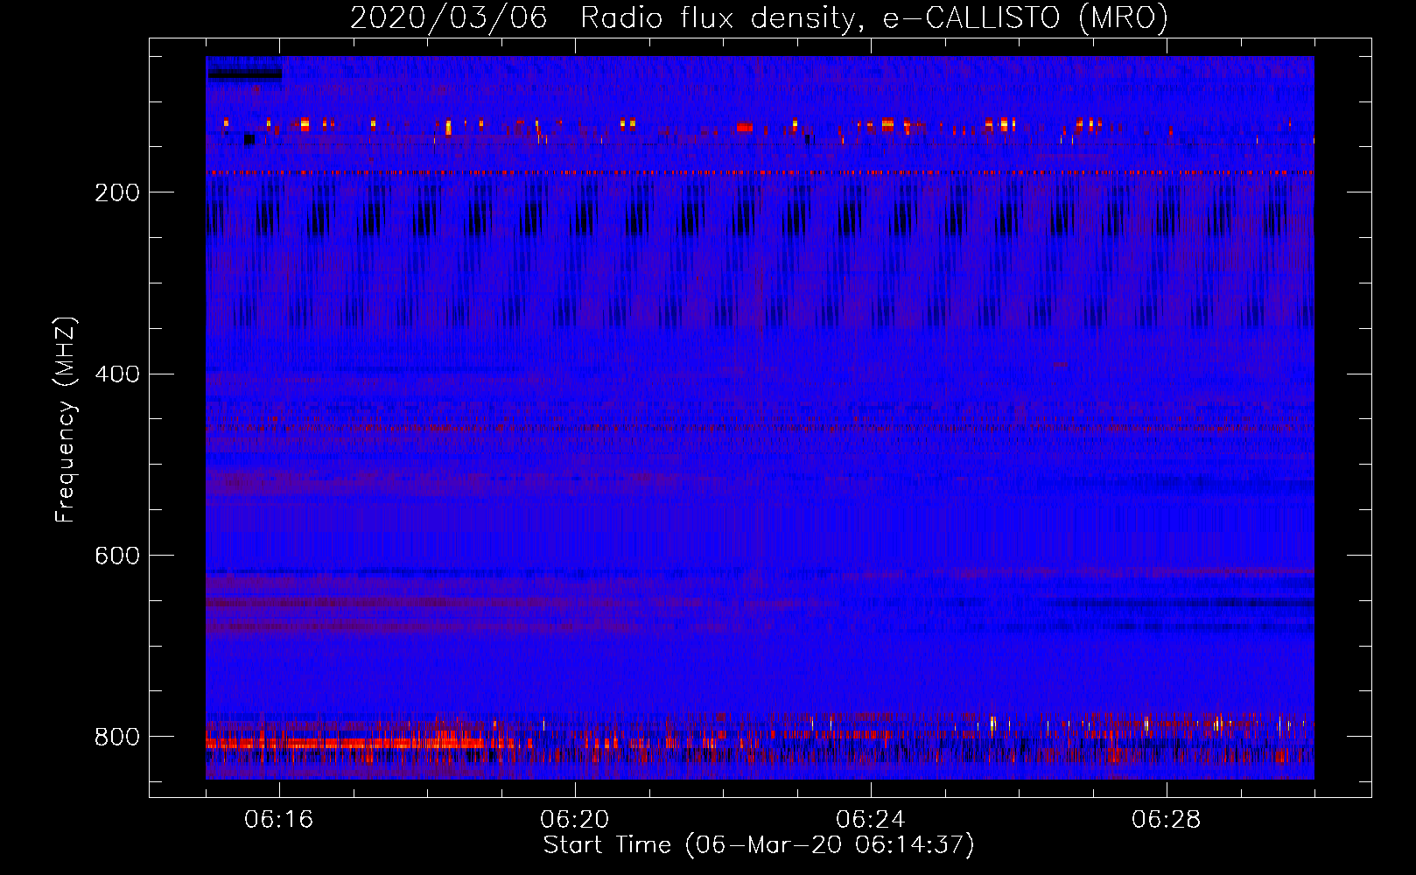Click the date "2020/03/06" in the title
Image resolution: width=1416 pixels, height=875 pixels.
(x=448, y=18)
